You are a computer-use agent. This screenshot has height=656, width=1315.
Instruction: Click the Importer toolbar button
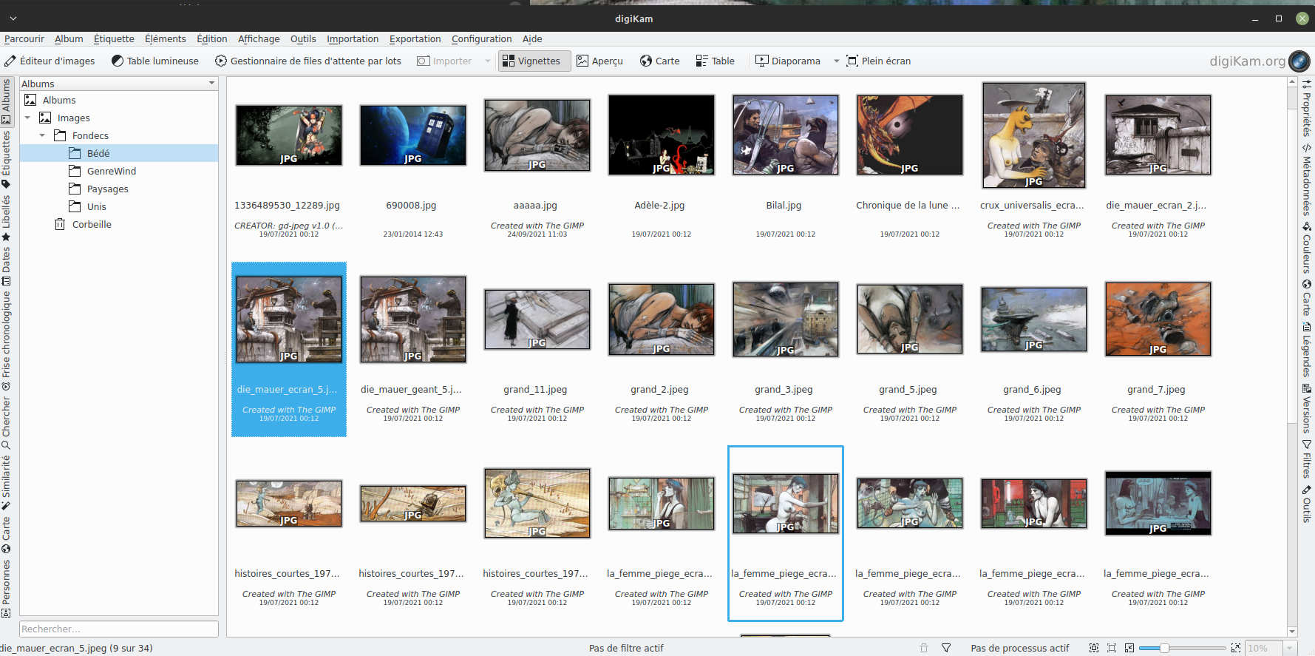click(x=444, y=61)
